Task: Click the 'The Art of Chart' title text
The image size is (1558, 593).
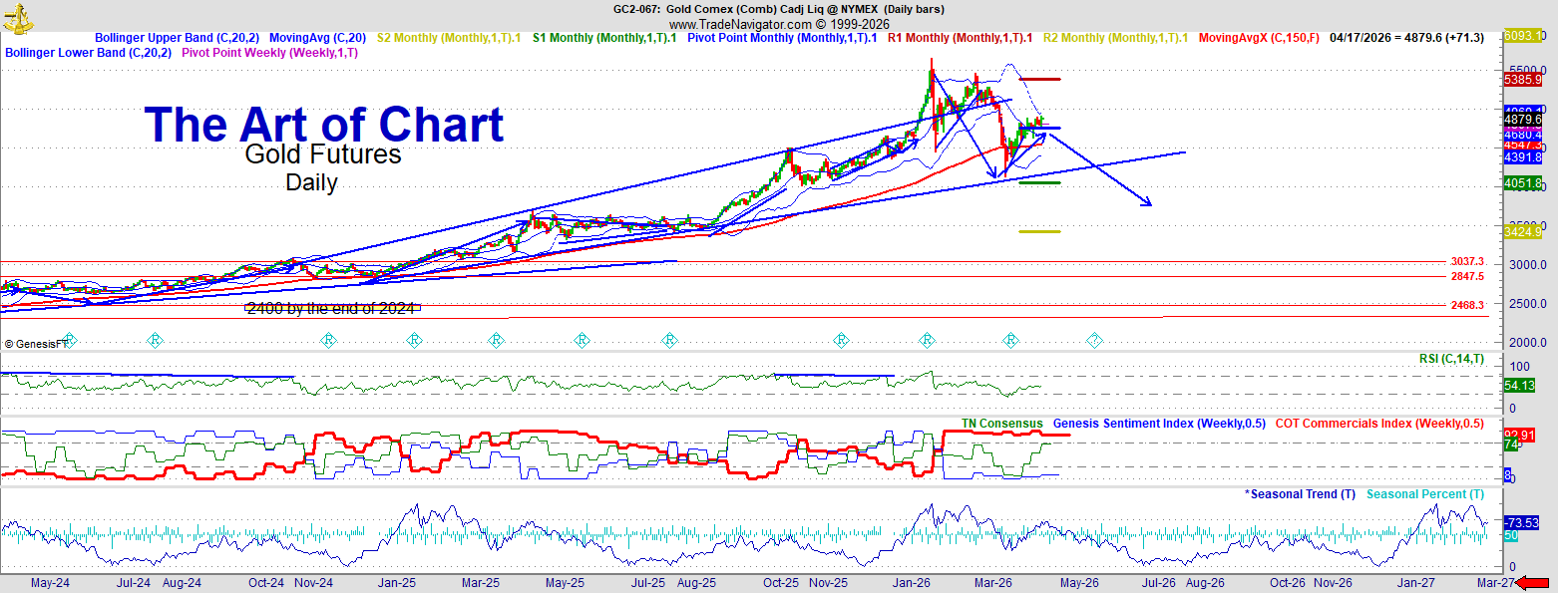Action: pyautogui.click(x=324, y=126)
